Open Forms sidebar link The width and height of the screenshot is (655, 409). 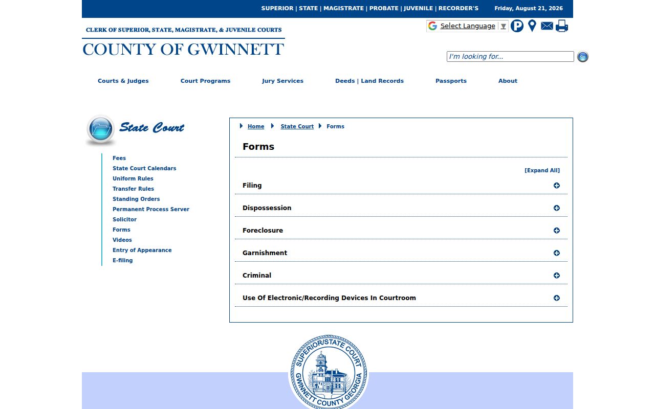tap(121, 230)
